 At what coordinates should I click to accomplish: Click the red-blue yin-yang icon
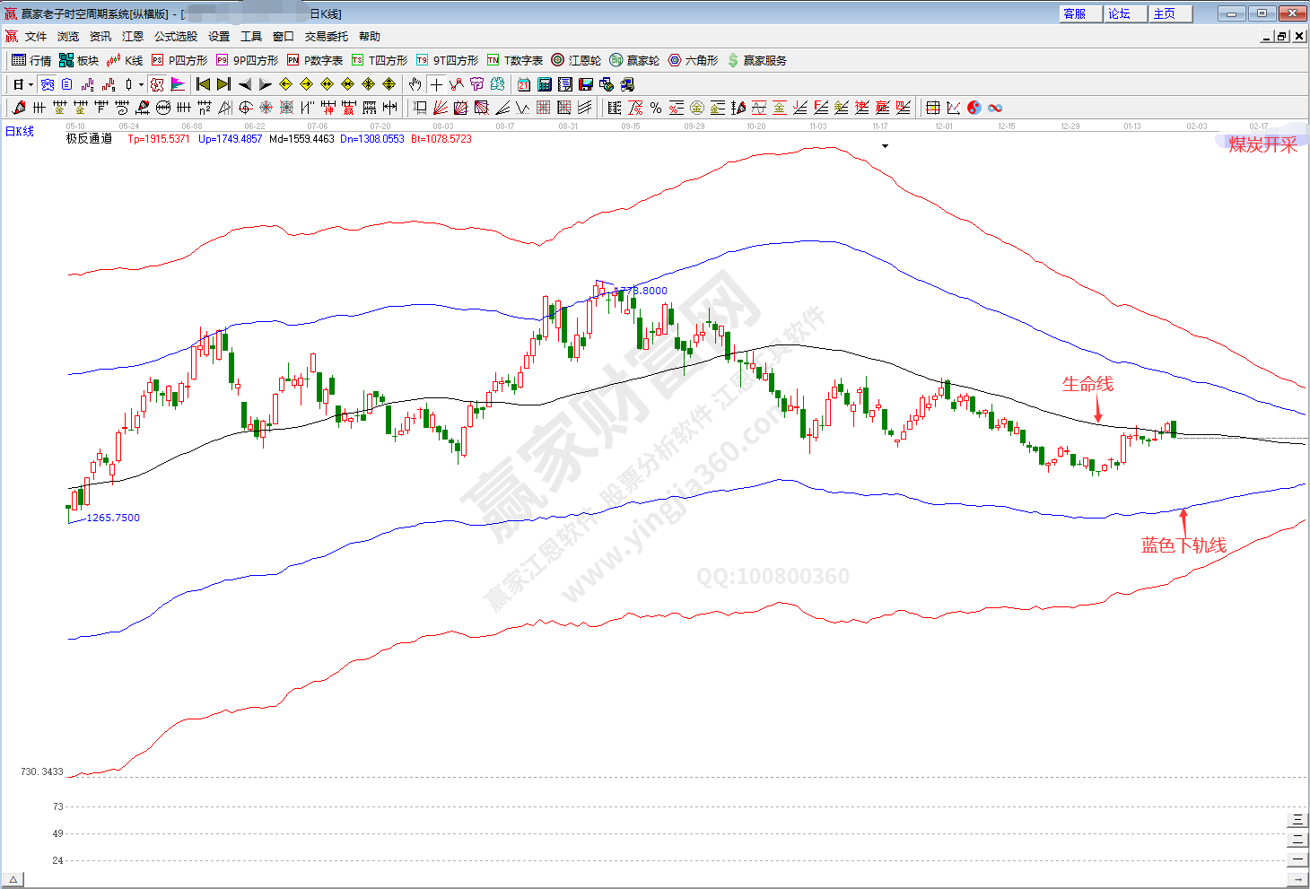(x=974, y=108)
